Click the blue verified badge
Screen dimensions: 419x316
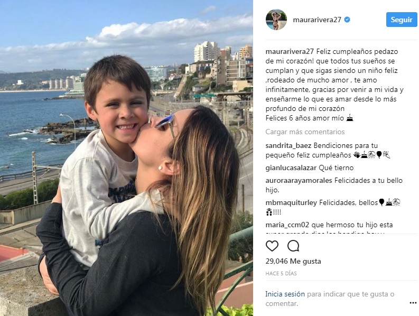[347, 20]
